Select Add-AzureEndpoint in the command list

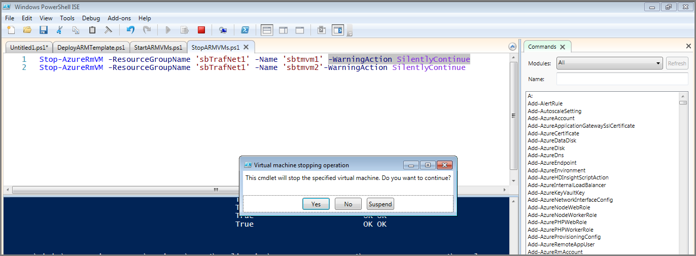pos(552,163)
